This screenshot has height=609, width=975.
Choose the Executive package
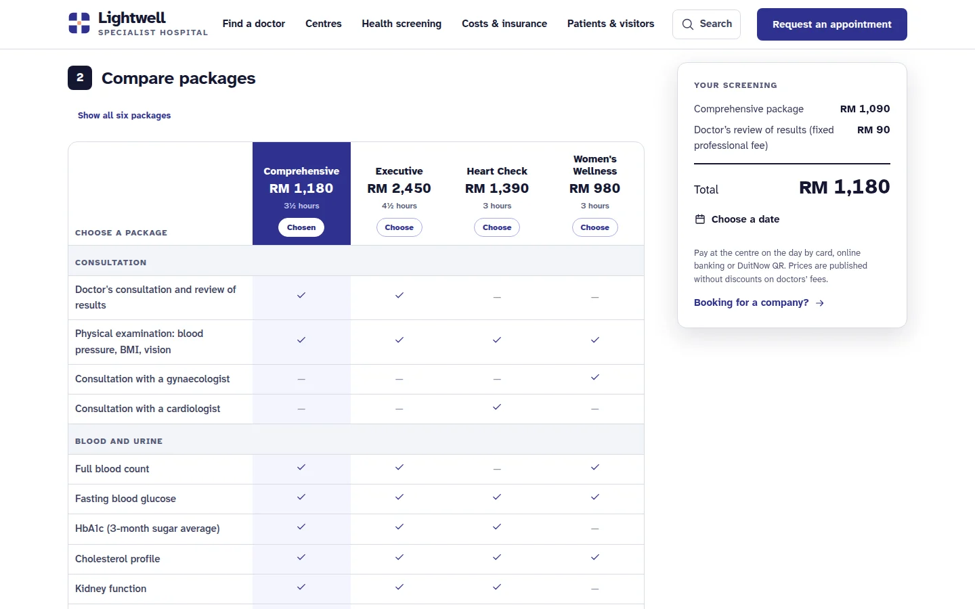tap(399, 227)
